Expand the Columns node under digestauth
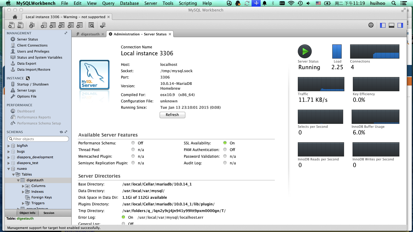Image resolution: width=413 pixels, height=232 pixels. pyautogui.click(x=23, y=186)
